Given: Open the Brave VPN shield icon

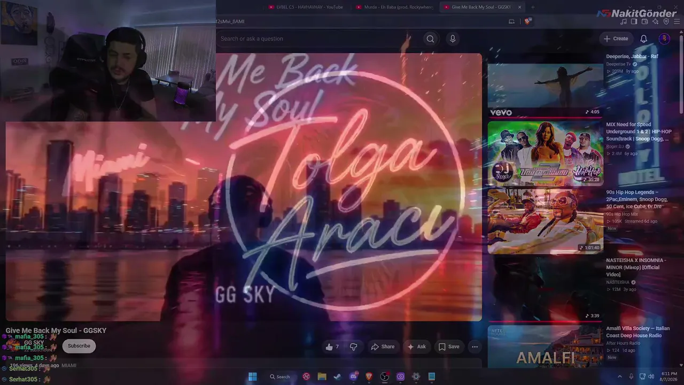Looking at the screenshot, I should 666,21.
